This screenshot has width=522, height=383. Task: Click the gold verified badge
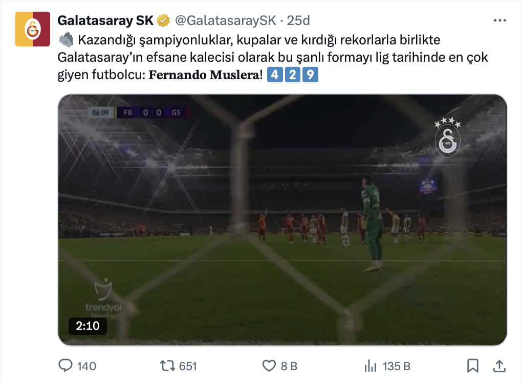(x=163, y=20)
